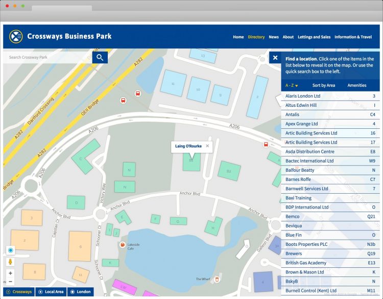Close the Find a location panel
383x299 pixels.
[x=275, y=58]
